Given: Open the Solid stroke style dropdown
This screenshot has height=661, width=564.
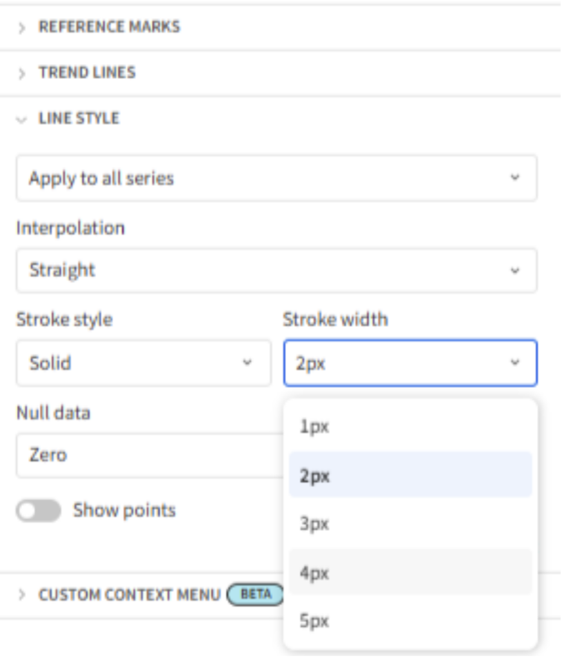Looking at the screenshot, I should point(144,364).
